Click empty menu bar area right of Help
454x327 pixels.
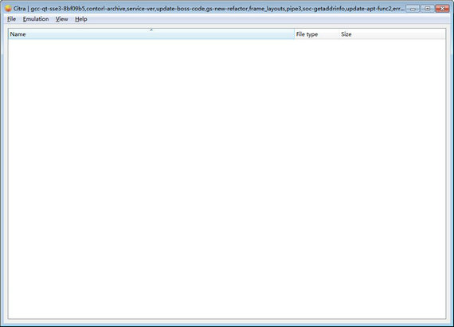point(269,19)
